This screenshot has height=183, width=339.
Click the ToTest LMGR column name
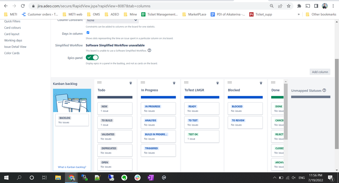(x=194, y=90)
